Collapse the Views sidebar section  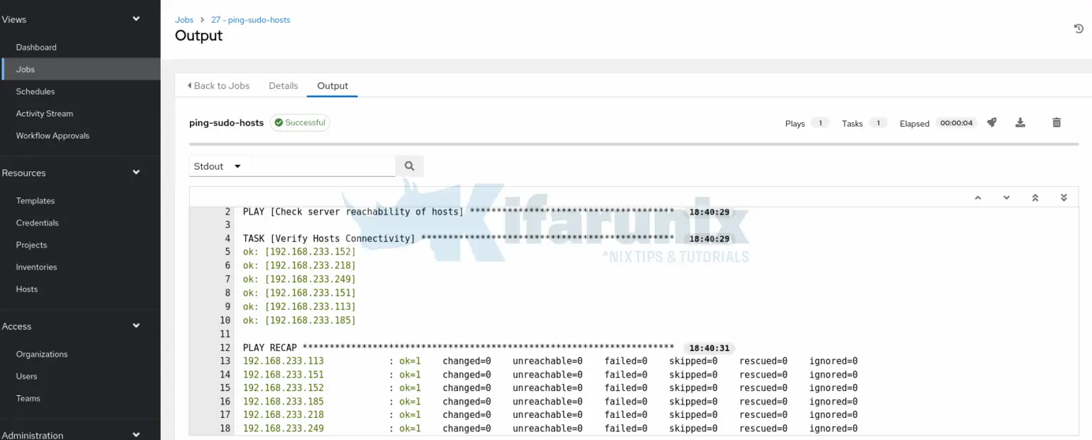[136, 19]
